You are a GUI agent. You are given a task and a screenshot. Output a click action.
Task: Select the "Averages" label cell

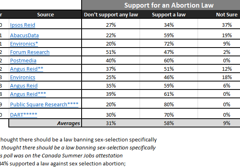68,123
